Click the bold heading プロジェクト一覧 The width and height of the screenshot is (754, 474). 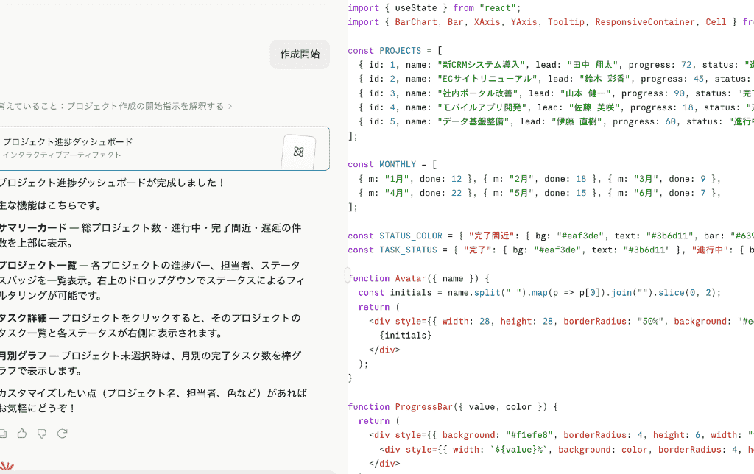pyautogui.click(x=38, y=266)
